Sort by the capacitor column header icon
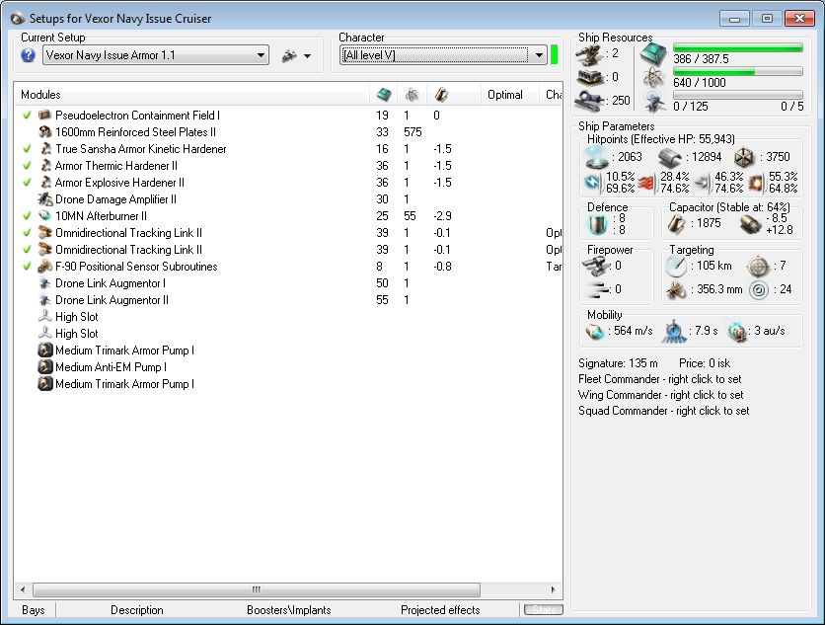The width and height of the screenshot is (825, 625). pos(441,95)
